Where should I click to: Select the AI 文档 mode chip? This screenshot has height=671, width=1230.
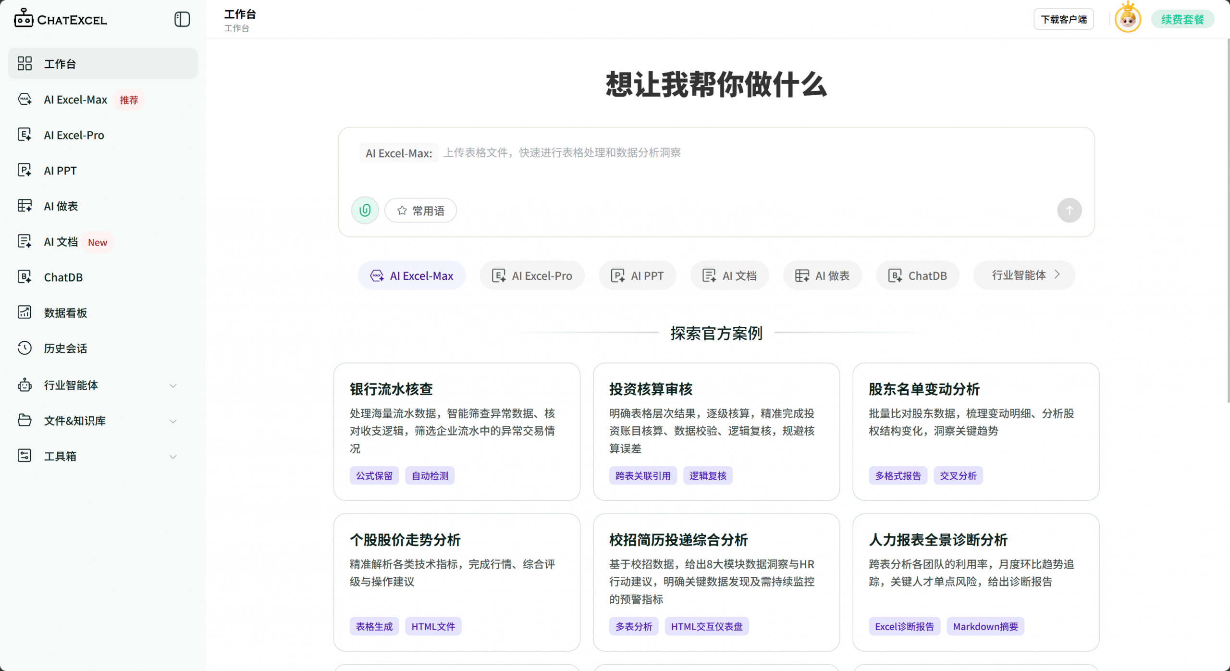click(x=730, y=275)
